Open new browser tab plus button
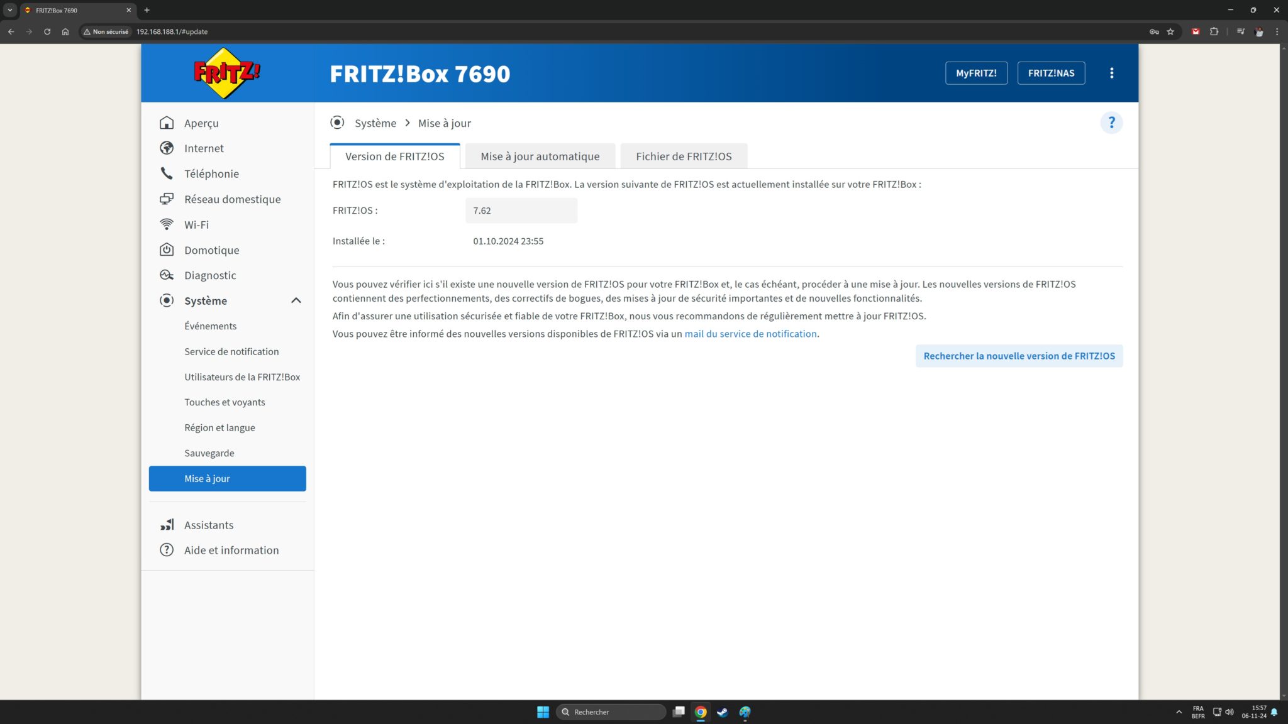Viewport: 1288px width, 724px height. (x=147, y=10)
